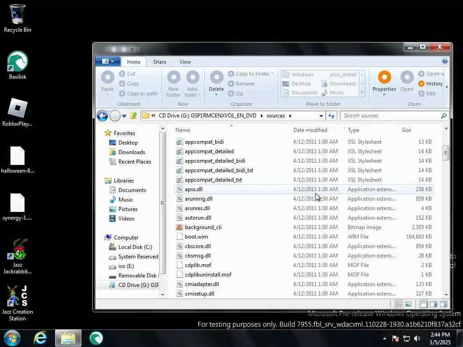Launch Internet Explorer from taskbar
The width and height of the screenshot is (463, 347).
(x=40, y=338)
